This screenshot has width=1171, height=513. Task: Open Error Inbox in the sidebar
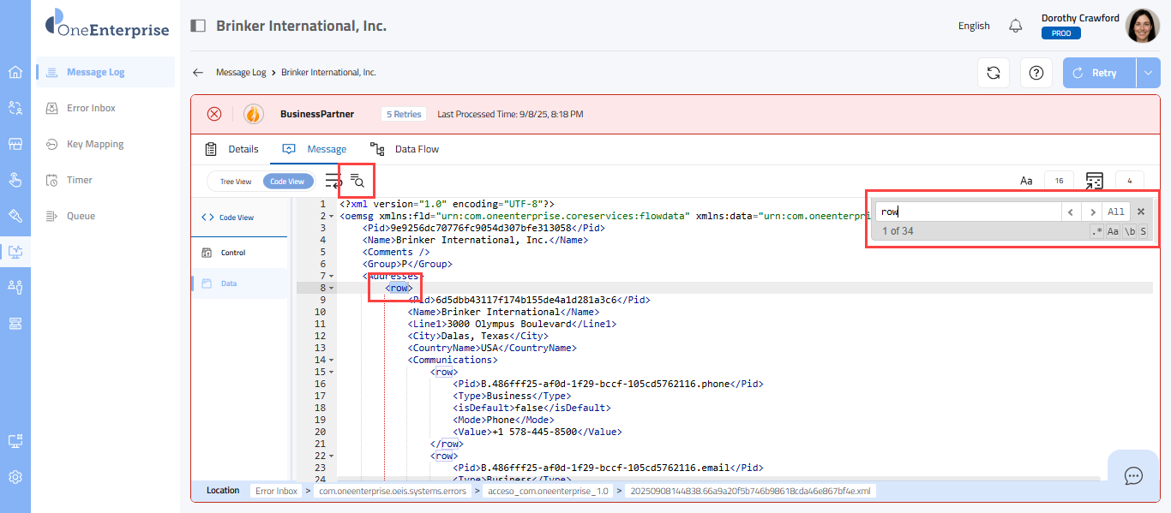91,109
